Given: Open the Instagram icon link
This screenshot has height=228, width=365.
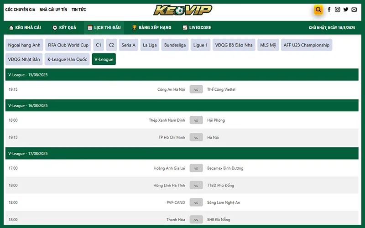Looking at the screenshot, I should (x=337, y=10).
